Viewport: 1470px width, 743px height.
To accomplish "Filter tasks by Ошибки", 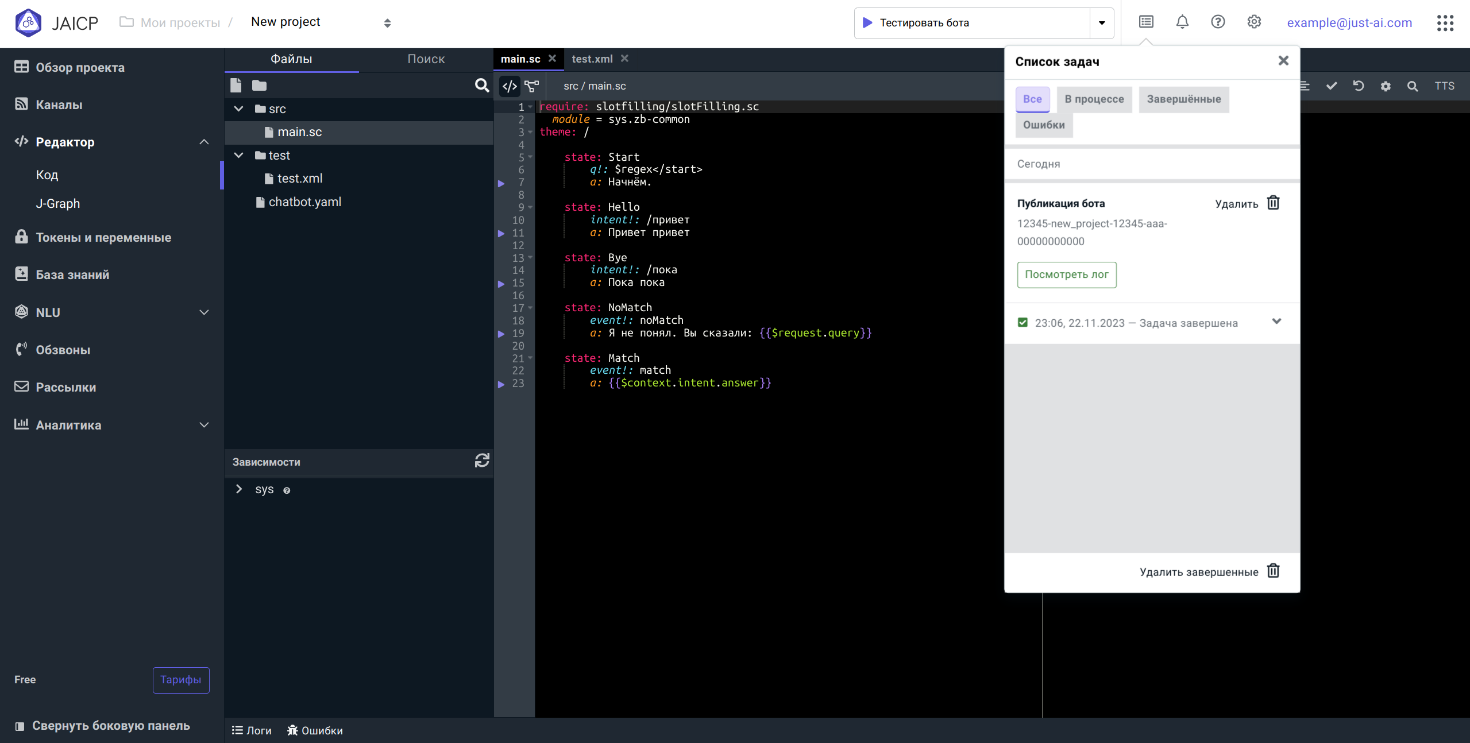I will pyautogui.click(x=1044, y=125).
